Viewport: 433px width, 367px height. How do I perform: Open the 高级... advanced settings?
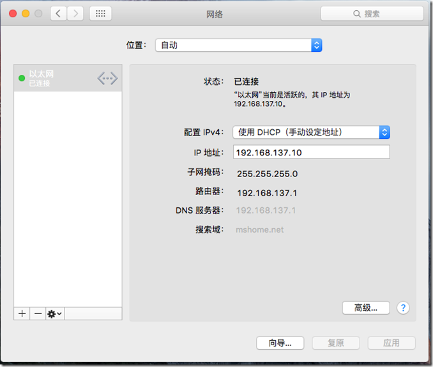click(365, 308)
